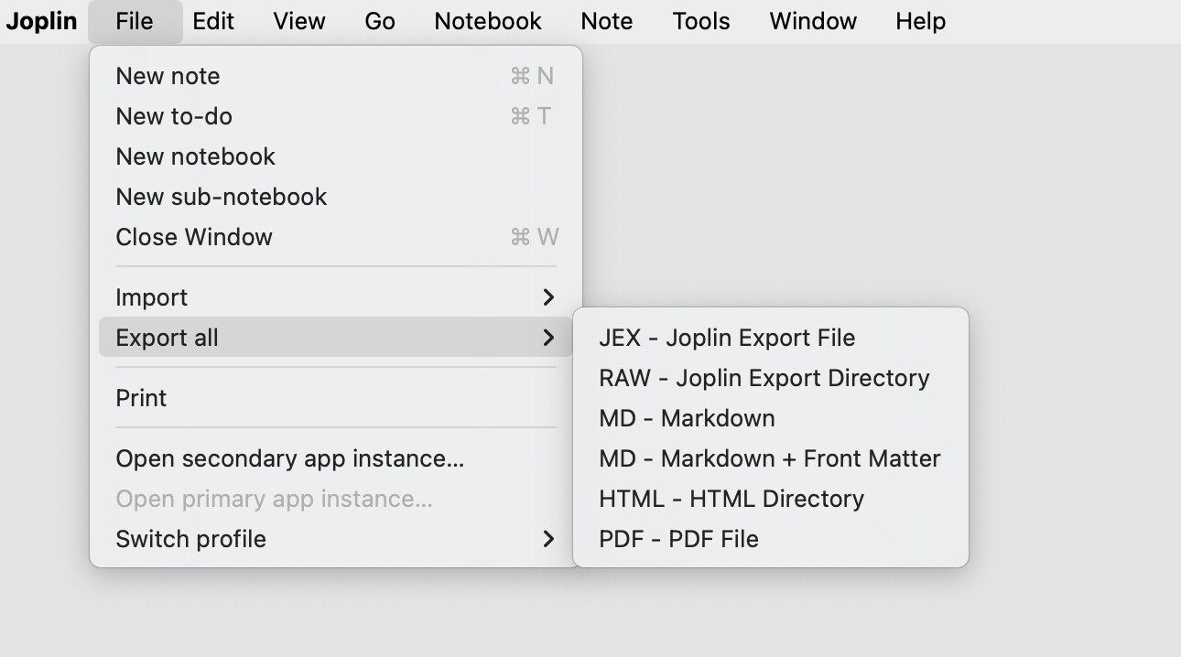
Task: Select New notebook menu entry
Action: pyautogui.click(x=336, y=156)
